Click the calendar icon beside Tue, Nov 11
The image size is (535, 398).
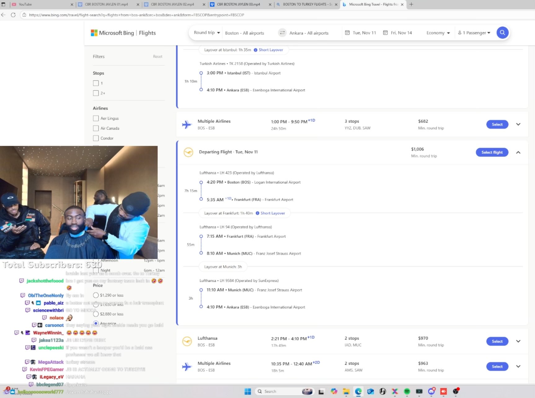347,33
